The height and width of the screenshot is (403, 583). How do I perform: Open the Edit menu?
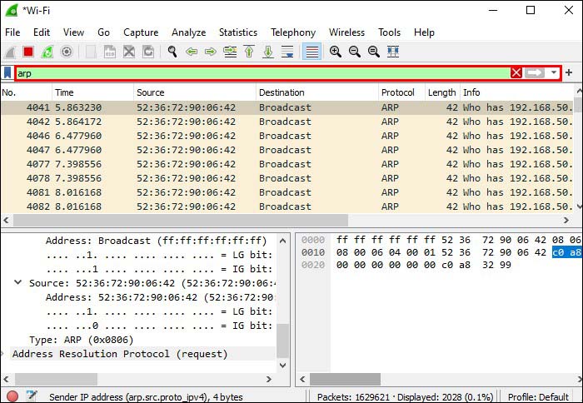click(x=42, y=32)
